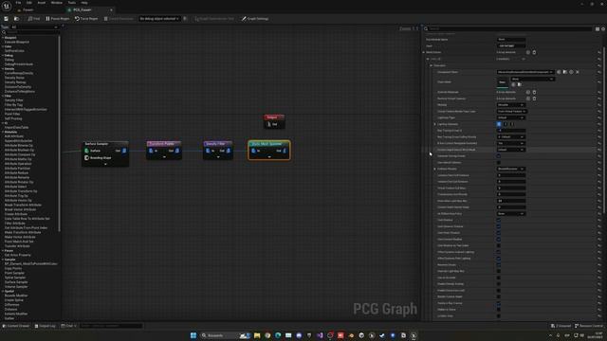Image resolution: width=607 pixels, height=341 pixels.
Task: Toggle the Use Default Collision checkbox
Action: pyautogui.click(x=499, y=162)
